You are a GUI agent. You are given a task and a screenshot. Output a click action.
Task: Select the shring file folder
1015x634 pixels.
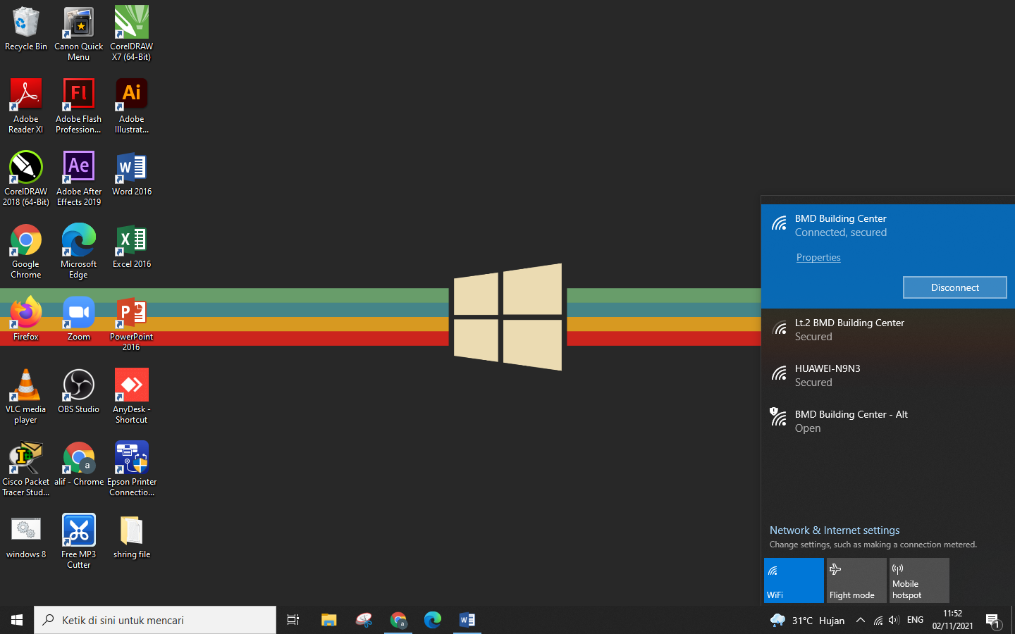click(x=132, y=537)
